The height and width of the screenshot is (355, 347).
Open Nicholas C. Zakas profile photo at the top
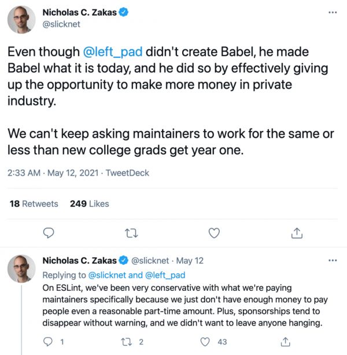[x=21, y=19]
